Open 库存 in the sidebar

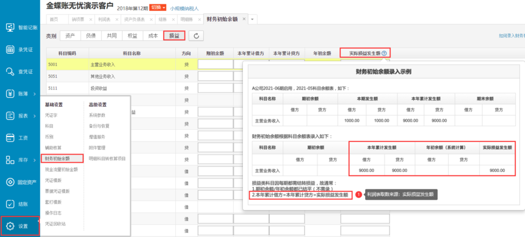pyautogui.click(x=20, y=160)
